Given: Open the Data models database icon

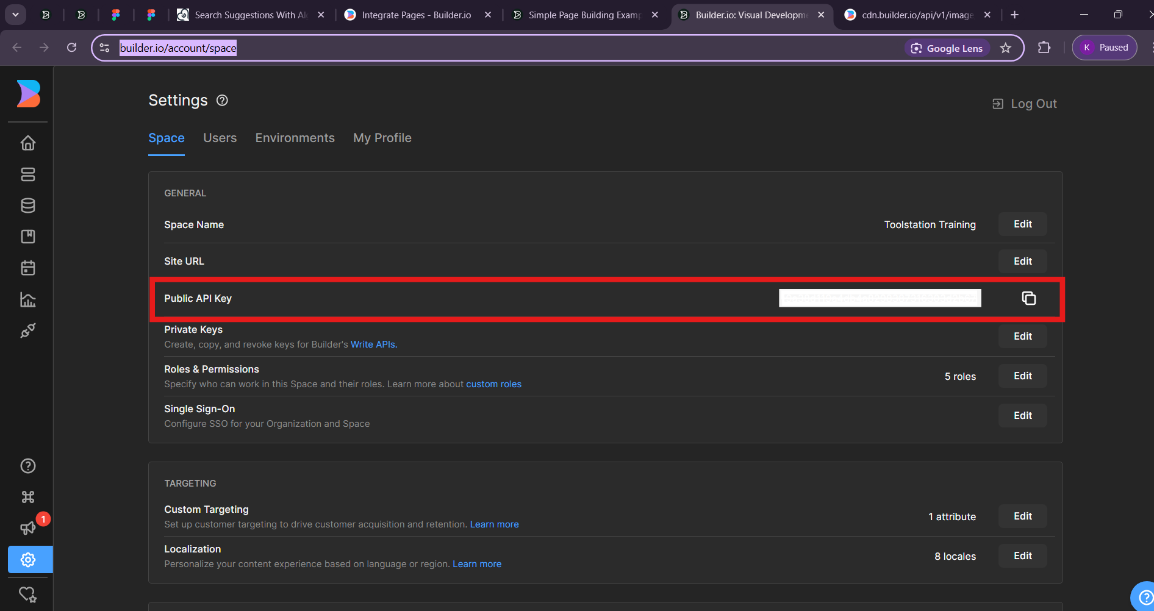Looking at the screenshot, I should (28, 205).
